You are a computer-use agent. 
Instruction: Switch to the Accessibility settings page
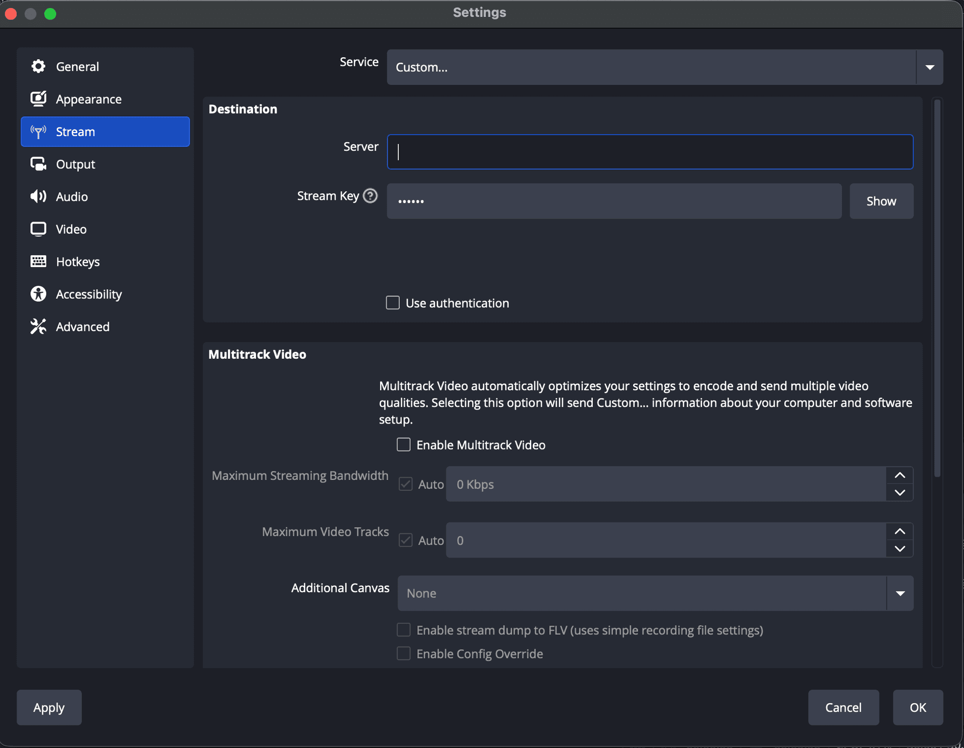[x=88, y=294]
